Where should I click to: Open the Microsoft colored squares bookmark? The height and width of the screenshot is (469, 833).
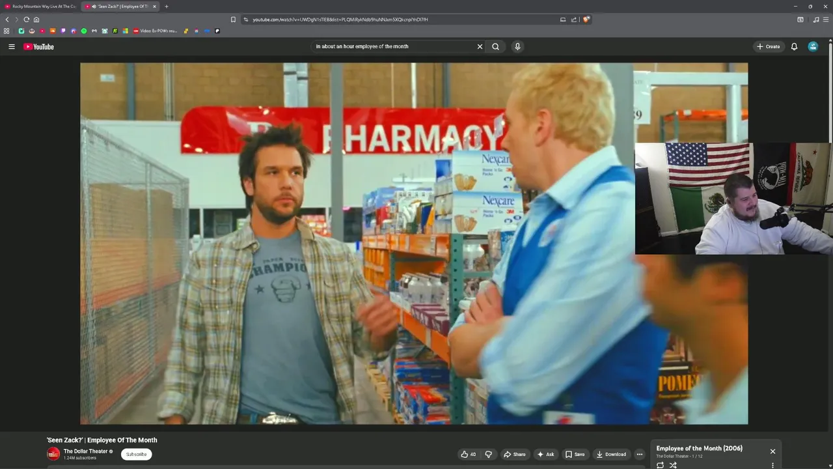coord(126,31)
